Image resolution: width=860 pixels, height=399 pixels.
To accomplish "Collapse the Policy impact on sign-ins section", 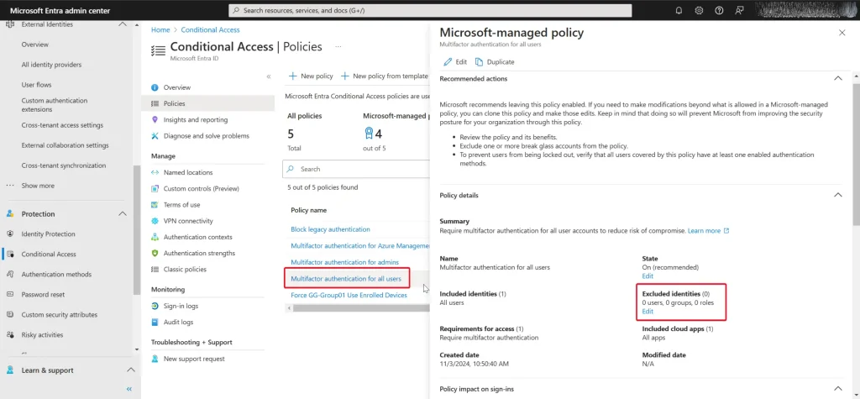I will (837, 389).
